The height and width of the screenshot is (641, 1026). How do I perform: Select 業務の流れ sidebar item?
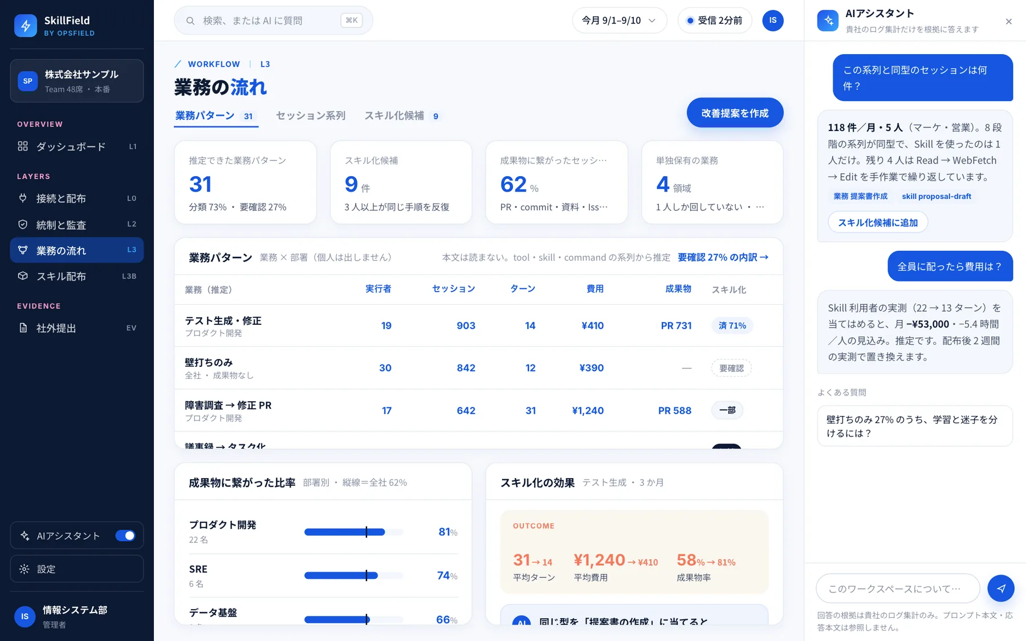76,250
